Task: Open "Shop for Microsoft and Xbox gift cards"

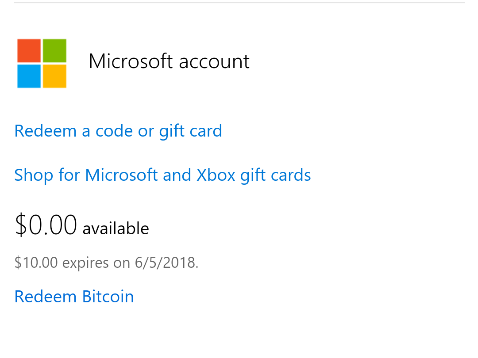Action: point(162,175)
